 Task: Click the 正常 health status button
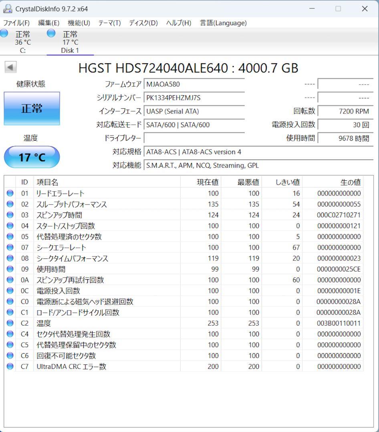coord(31,108)
